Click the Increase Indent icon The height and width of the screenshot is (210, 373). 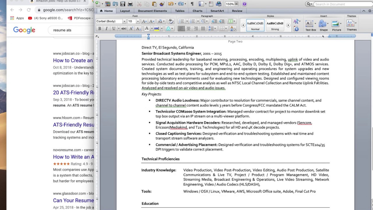(x=222, y=21)
